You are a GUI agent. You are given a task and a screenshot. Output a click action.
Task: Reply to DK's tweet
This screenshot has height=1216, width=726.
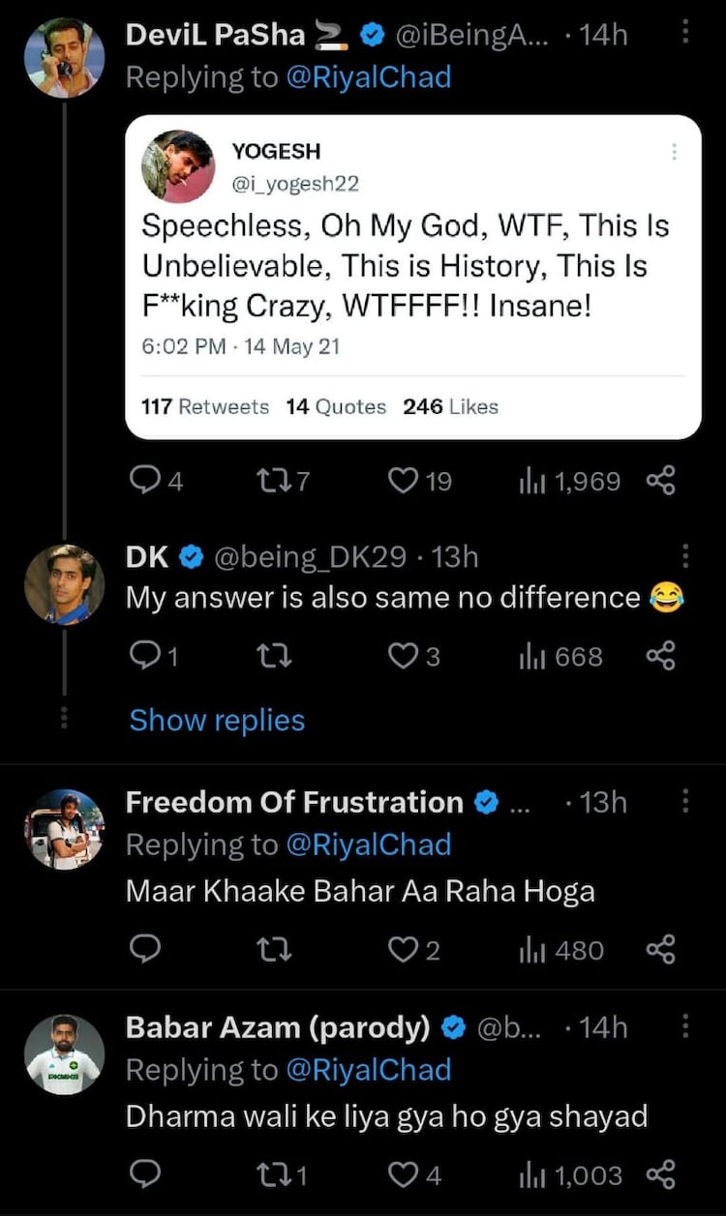coord(145,657)
